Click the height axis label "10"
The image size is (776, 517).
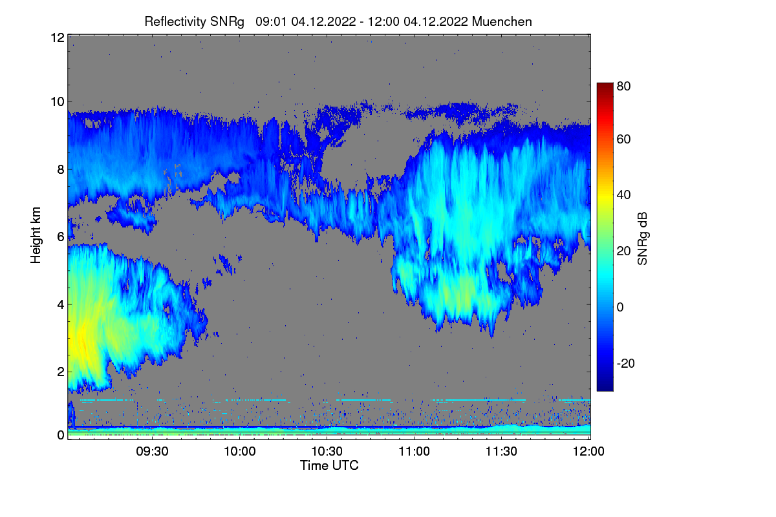click(57, 101)
